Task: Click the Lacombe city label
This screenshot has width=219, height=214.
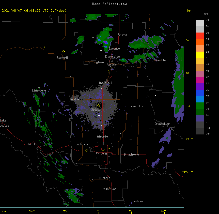Action: click(114, 49)
